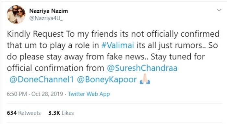Show the 3.3K Likes list
The image size is (227, 124).
click(61, 113)
